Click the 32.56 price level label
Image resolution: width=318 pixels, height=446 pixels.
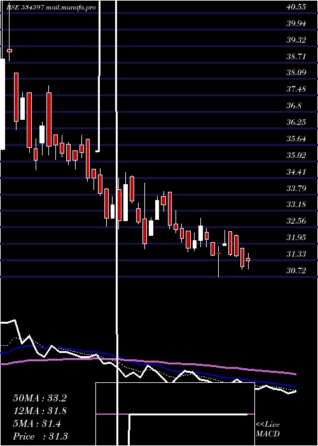pyautogui.click(x=296, y=220)
